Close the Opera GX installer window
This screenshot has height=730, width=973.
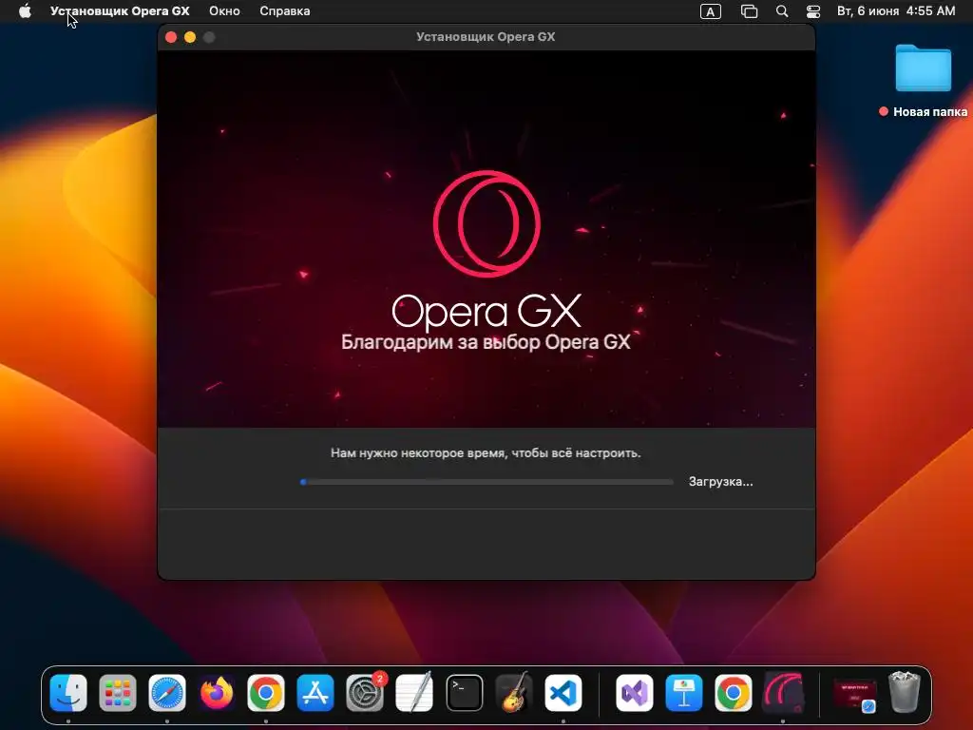coord(171,37)
